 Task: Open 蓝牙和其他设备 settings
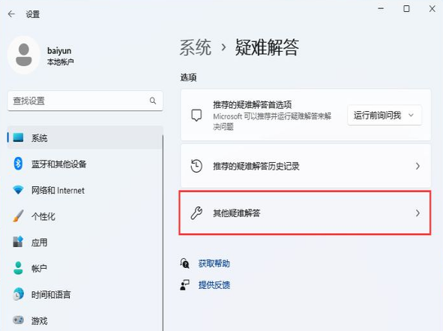click(85, 164)
